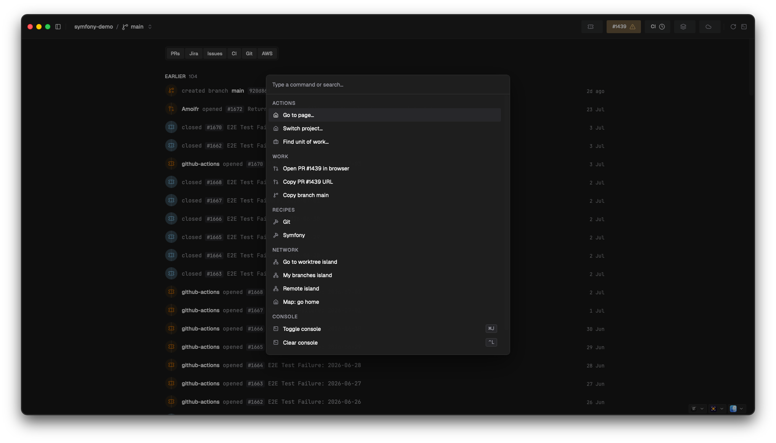The width and height of the screenshot is (776, 443).
Task: Expand the chevron next to orange focus icon
Action: pos(722,409)
